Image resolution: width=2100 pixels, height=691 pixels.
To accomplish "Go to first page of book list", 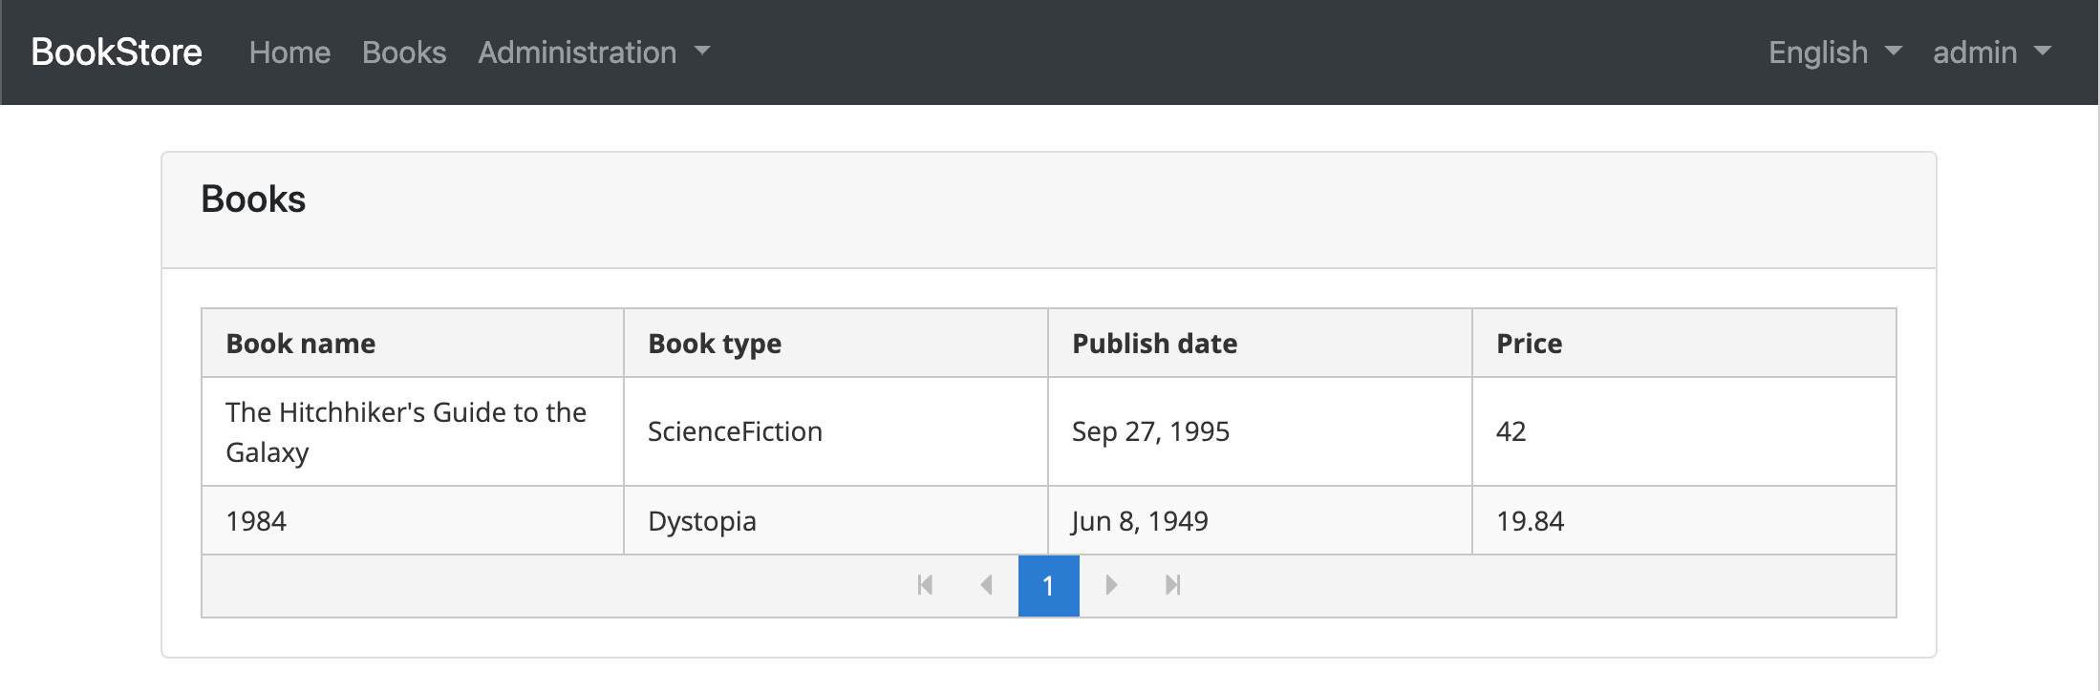I will click(x=925, y=585).
